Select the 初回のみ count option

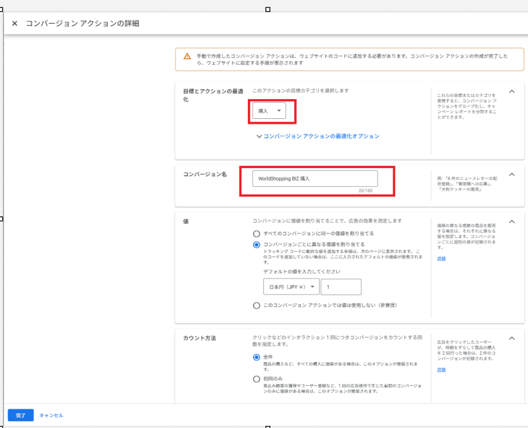tap(257, 379)
